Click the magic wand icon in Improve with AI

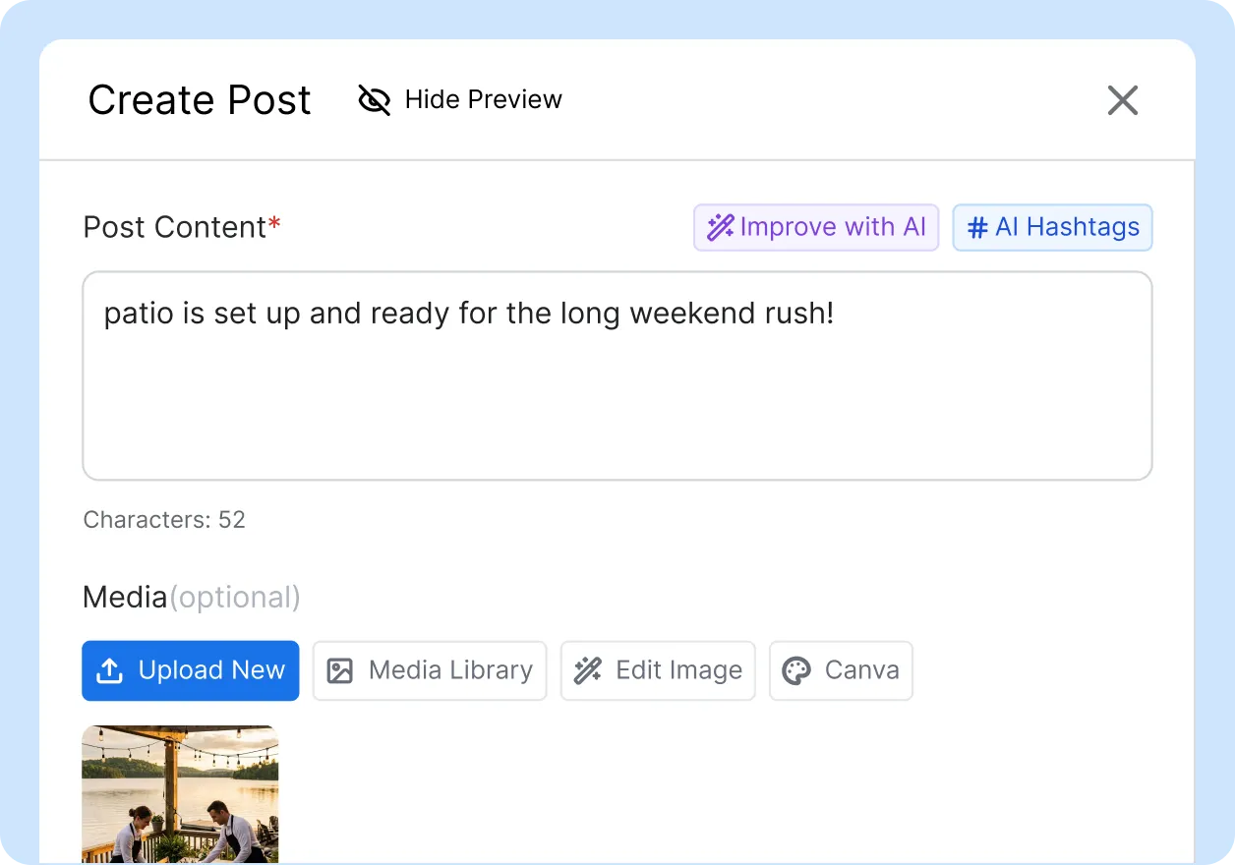tap(721, 228)
